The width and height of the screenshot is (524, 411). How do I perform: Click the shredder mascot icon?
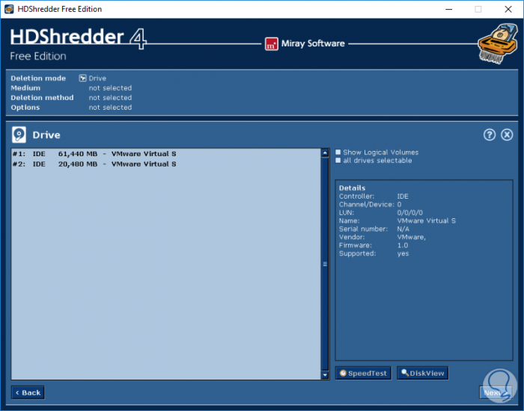click(x=498, y=43)
